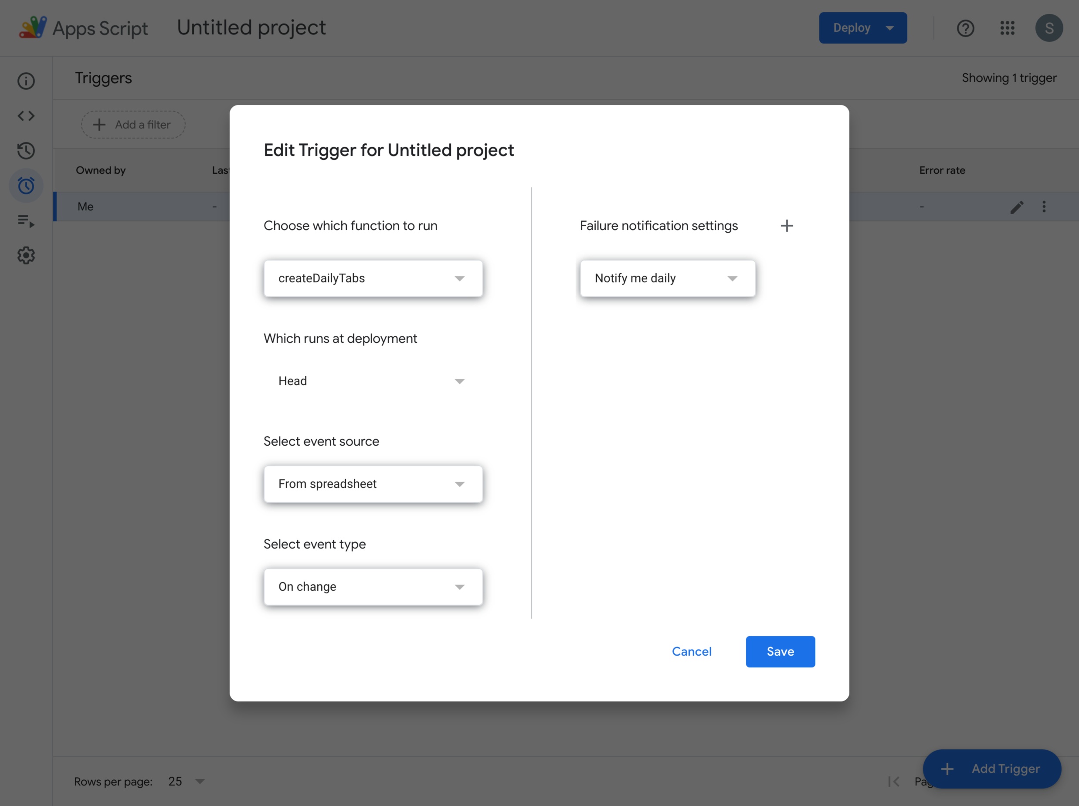Open the From spreadsheet event source dropdown
Image resolution: width=1079 pixels, height=806 pixels.
(373, 484)
